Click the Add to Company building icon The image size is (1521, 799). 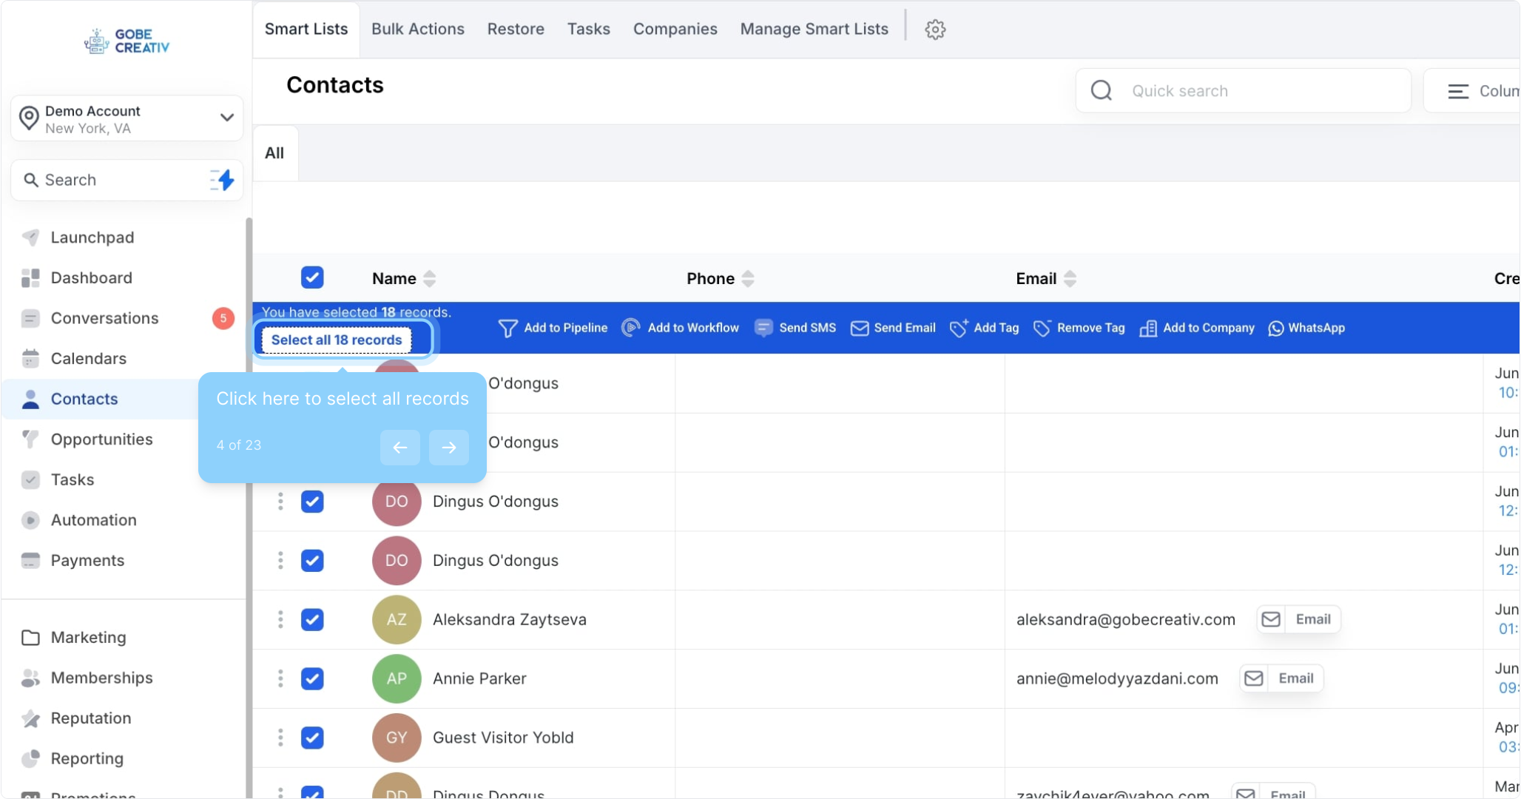pos(1148,328)
